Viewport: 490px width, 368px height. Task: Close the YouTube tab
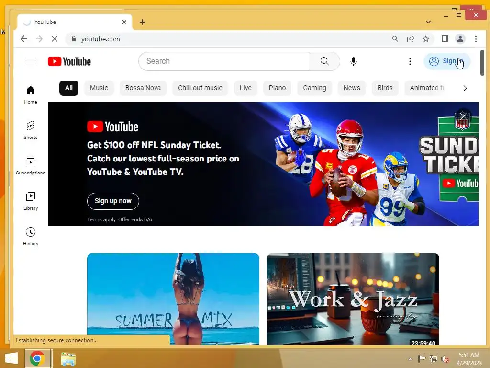[x=124, y=22]
